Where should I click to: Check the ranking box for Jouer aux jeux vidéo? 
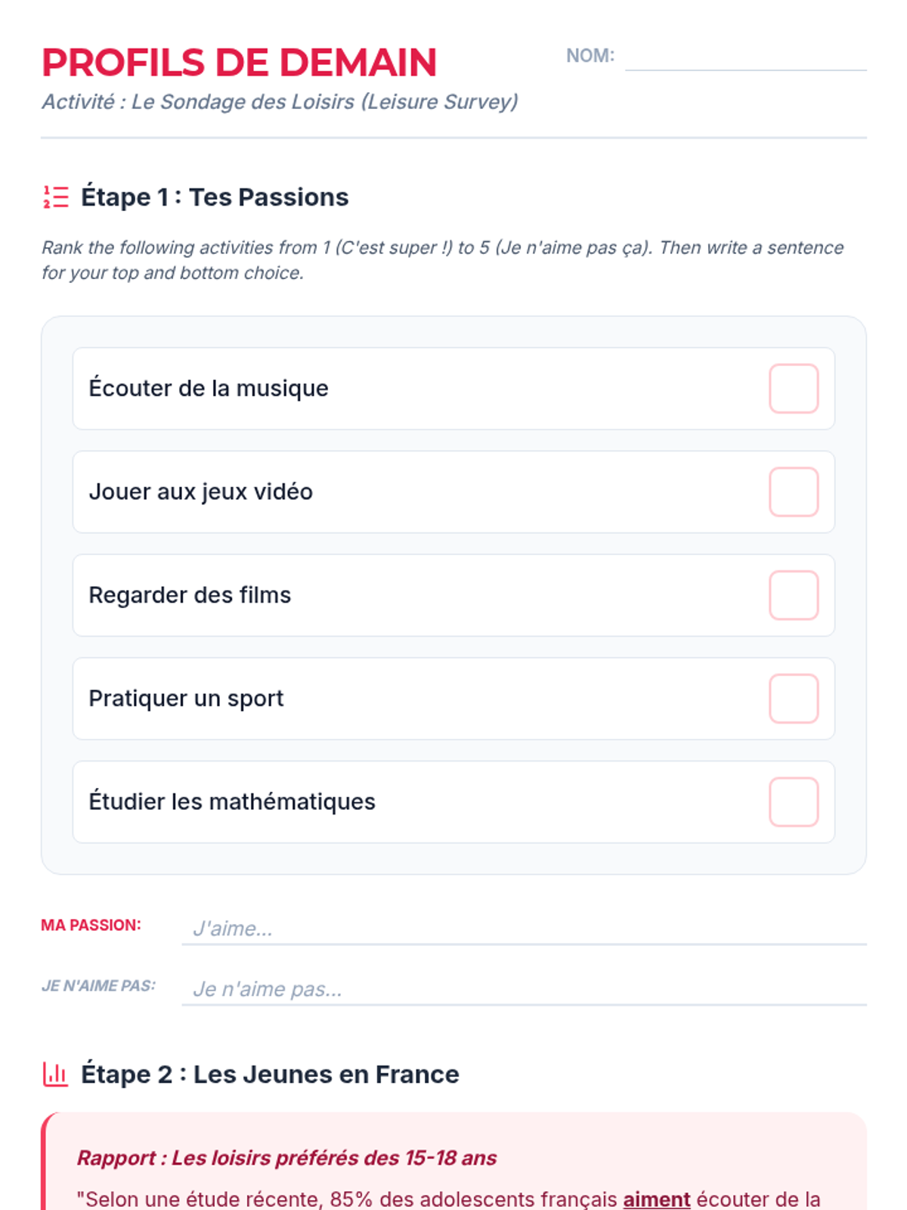coord(794,492)
